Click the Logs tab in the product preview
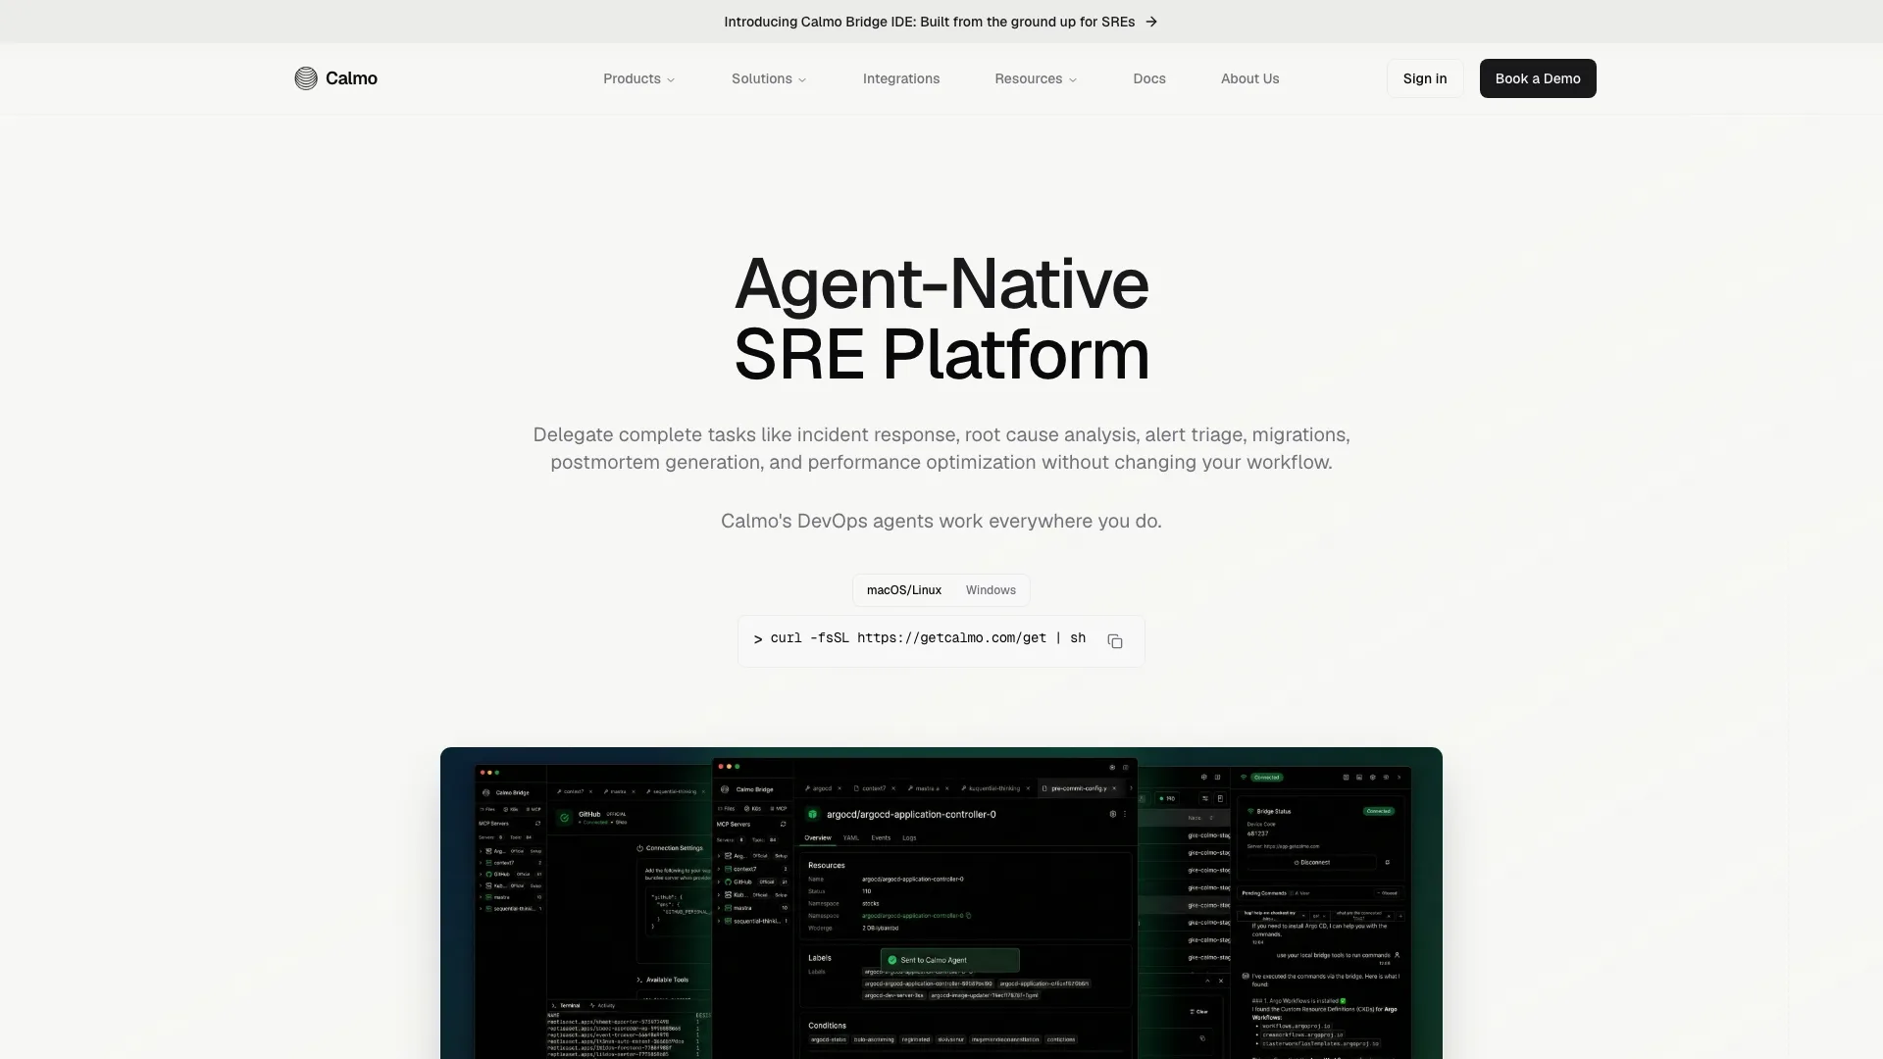Viewport: 1883px width, 1059px height. pyautogui.click(x=909, y=838)
